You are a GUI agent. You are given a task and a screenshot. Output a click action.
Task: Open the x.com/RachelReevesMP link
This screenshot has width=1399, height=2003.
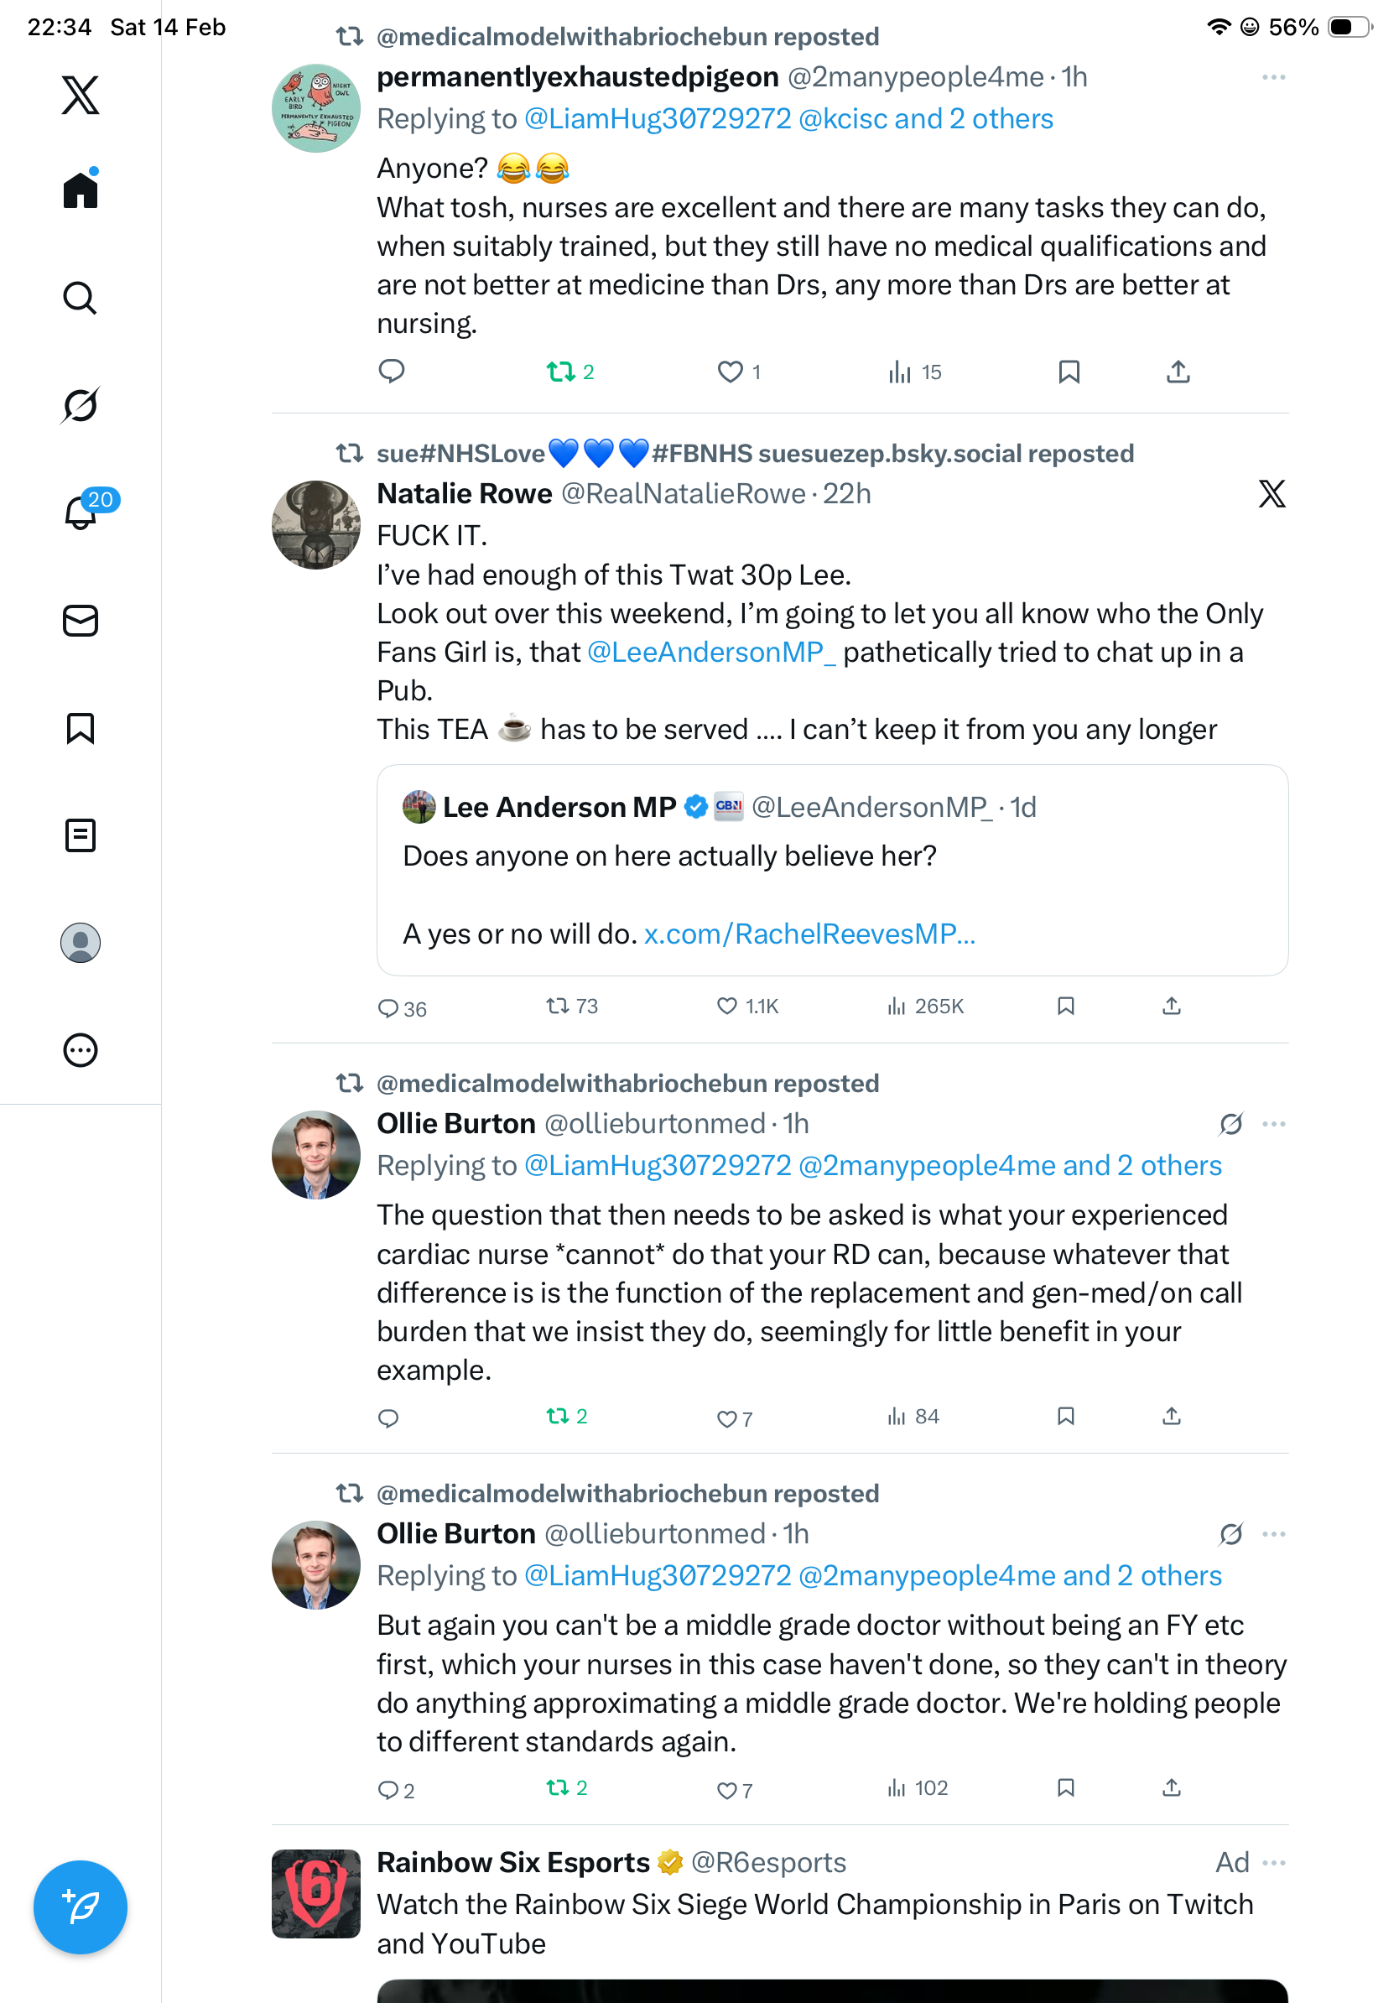pyautogui.click(x=809, y=934)
